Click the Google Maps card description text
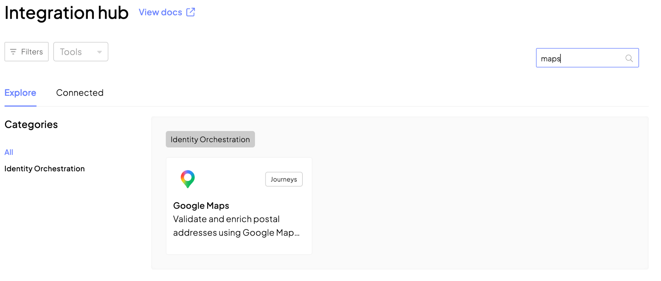The height and width of the screenshot is (281, 661). click(237, 226)
